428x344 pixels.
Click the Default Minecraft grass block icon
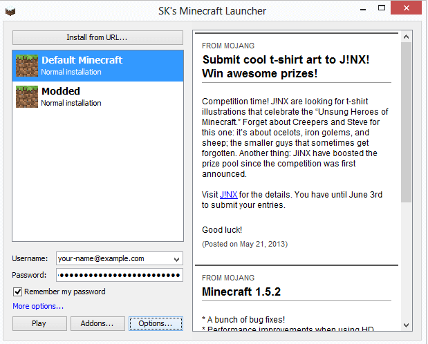[x=27, y=66]
